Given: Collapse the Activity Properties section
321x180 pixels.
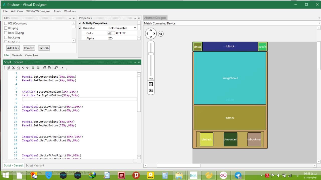Looking at the screenshot, I should coord(80,23).
